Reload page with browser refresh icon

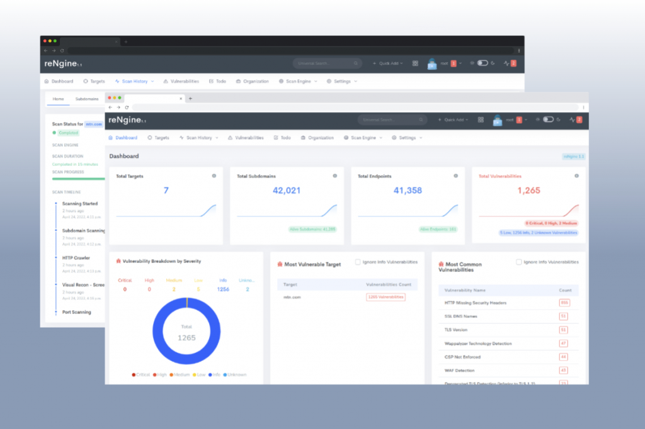point(127,107)
